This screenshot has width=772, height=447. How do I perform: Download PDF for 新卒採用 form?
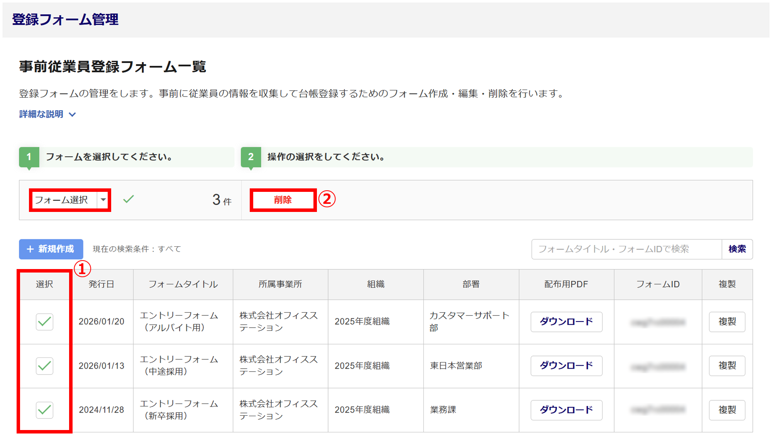click(566, 410)
